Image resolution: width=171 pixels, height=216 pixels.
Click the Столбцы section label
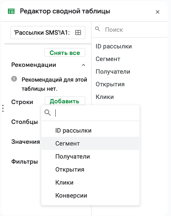(x=25, y=122)
